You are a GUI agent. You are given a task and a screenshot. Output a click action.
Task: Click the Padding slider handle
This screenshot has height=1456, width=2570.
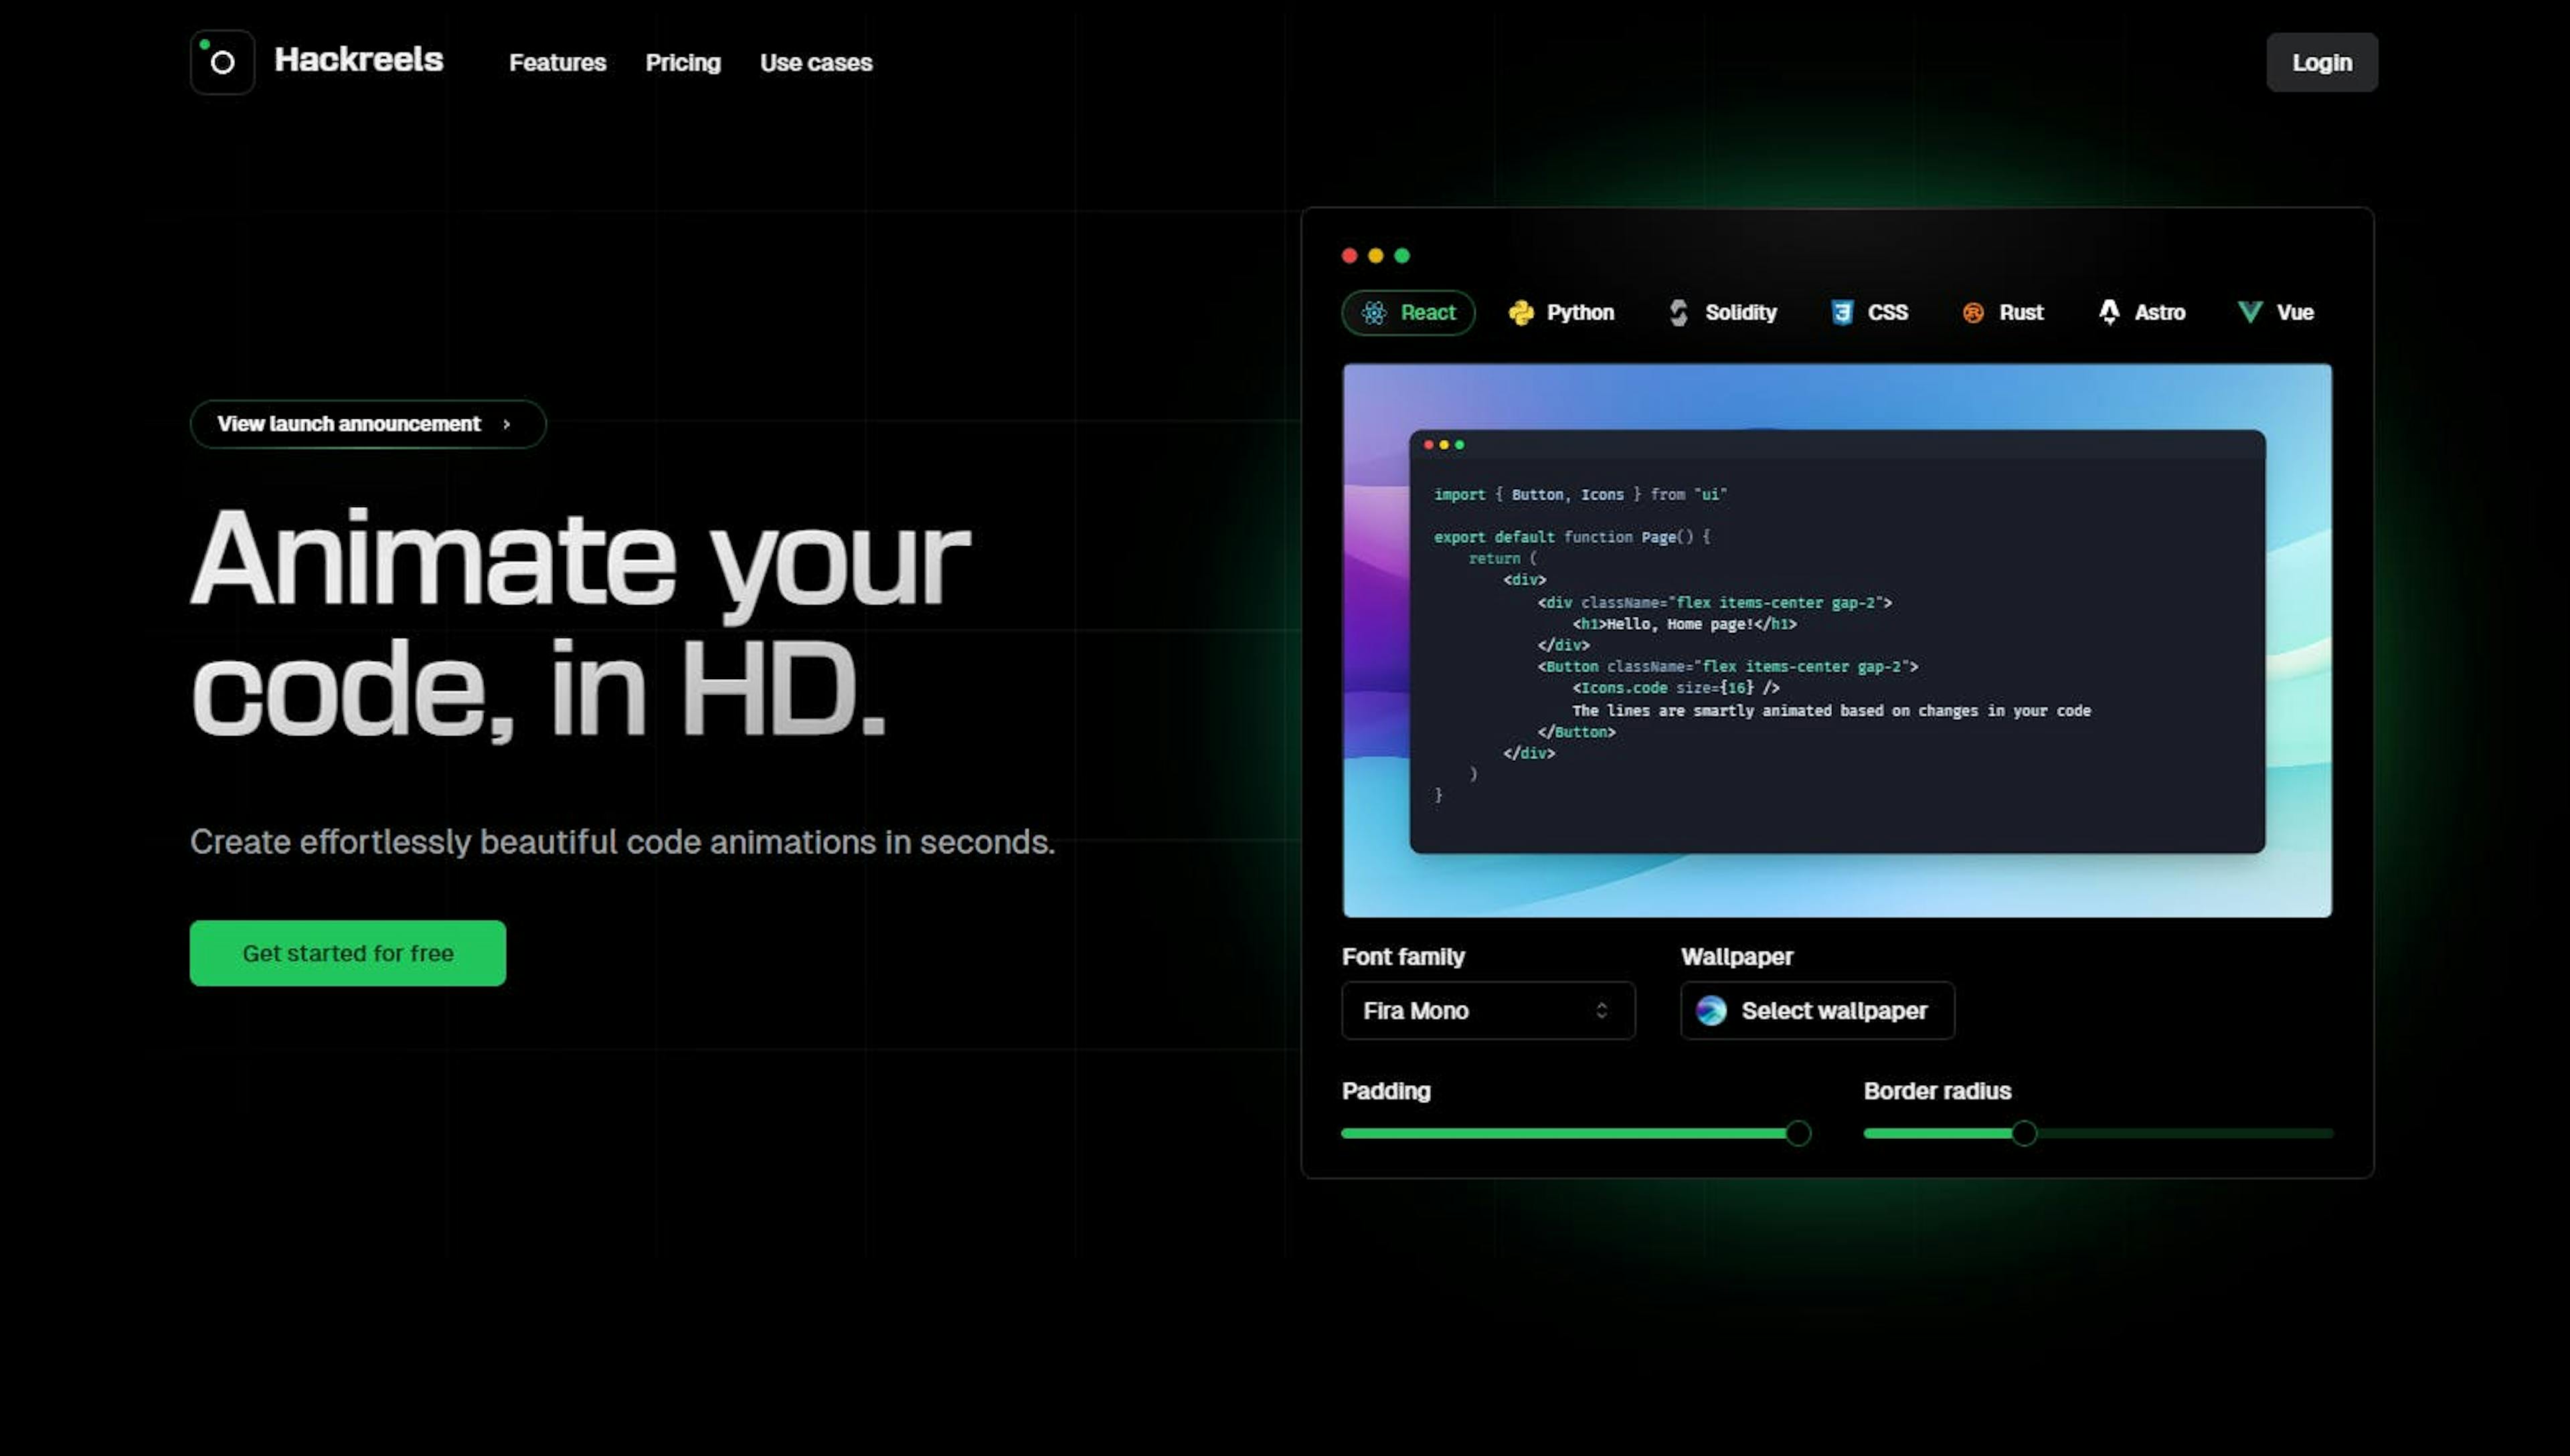click(x=1798, y=1133)
